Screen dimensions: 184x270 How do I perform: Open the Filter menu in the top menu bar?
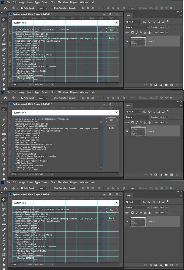[53, 2]
